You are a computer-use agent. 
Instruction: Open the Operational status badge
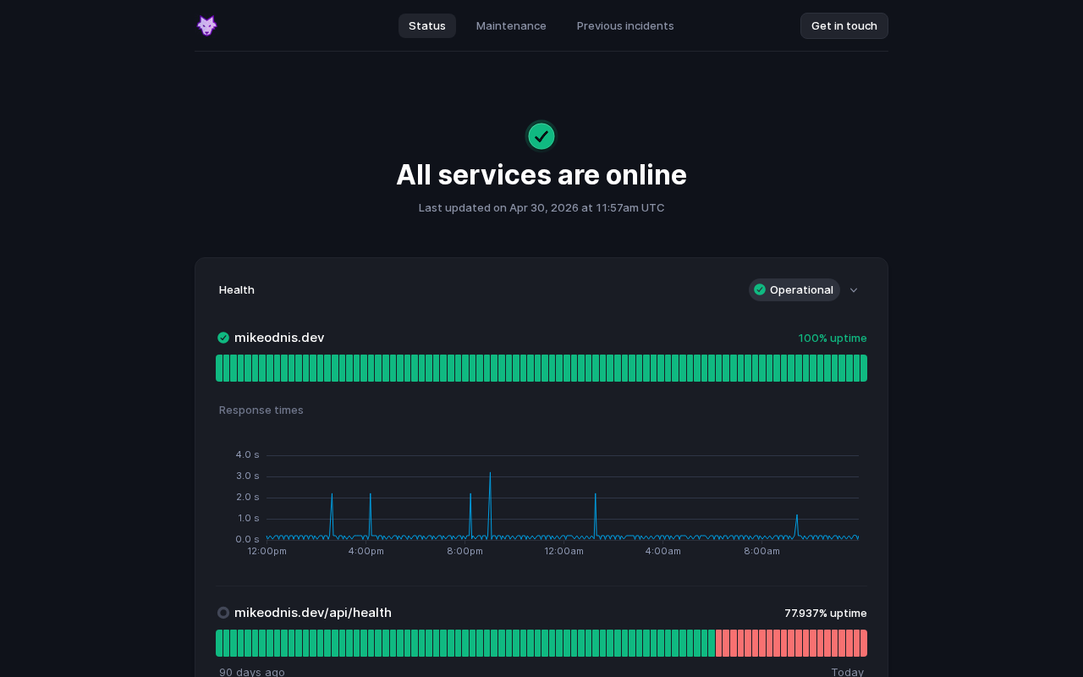tap(794, 289)
